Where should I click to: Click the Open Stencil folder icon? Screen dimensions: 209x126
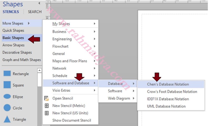(47, 98)
